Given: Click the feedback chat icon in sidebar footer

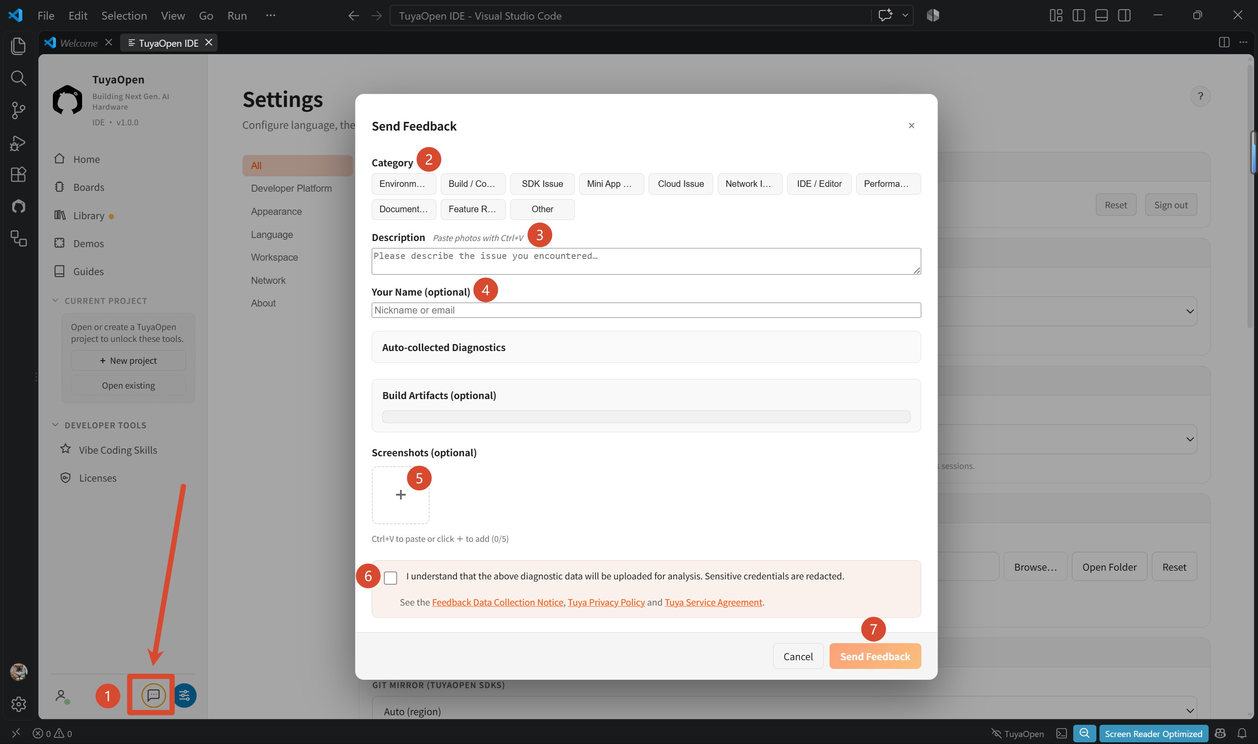Looking at the screenshot, I should pyautogui.click(x=153, y=696).
